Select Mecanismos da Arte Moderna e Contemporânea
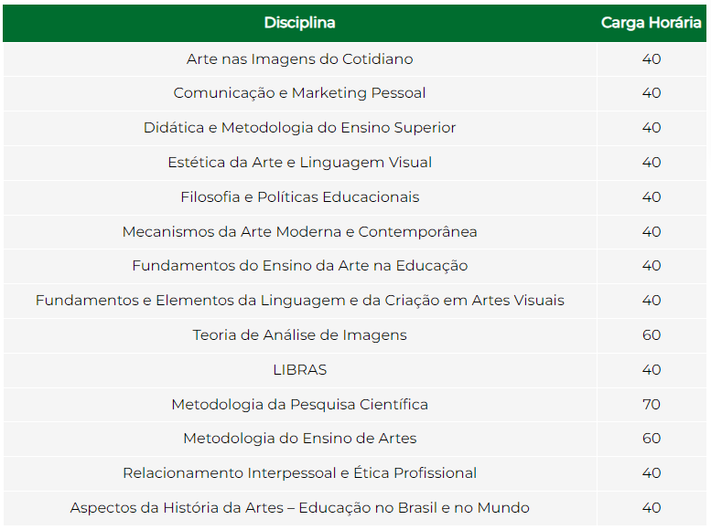Viewport: 711px width, 530px height. click(300, 231)
